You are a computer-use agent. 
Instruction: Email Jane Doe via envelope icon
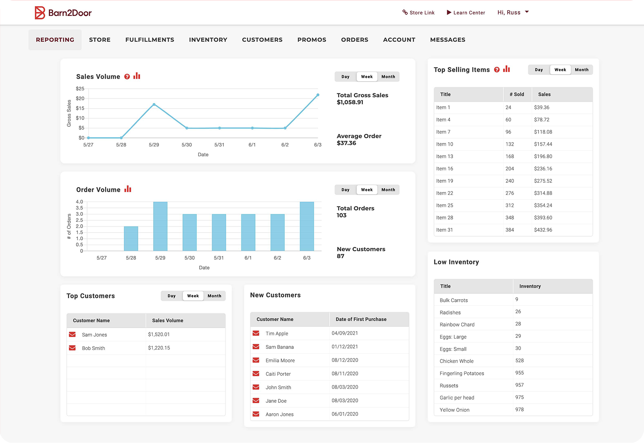pos(256,400)
